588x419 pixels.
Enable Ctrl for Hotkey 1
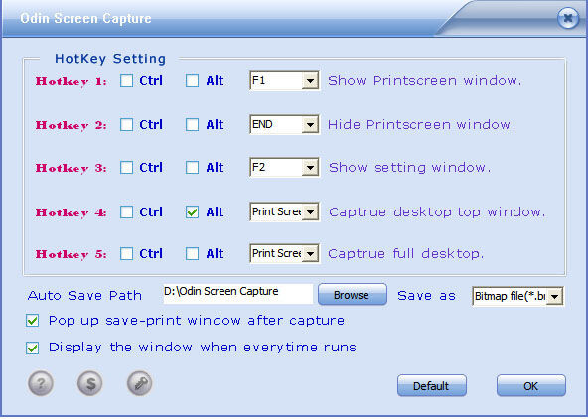point(126,81)
